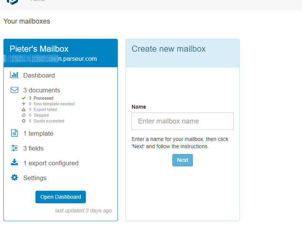Click the Name label above the field
305x228 pixels.
click(139, 107)
